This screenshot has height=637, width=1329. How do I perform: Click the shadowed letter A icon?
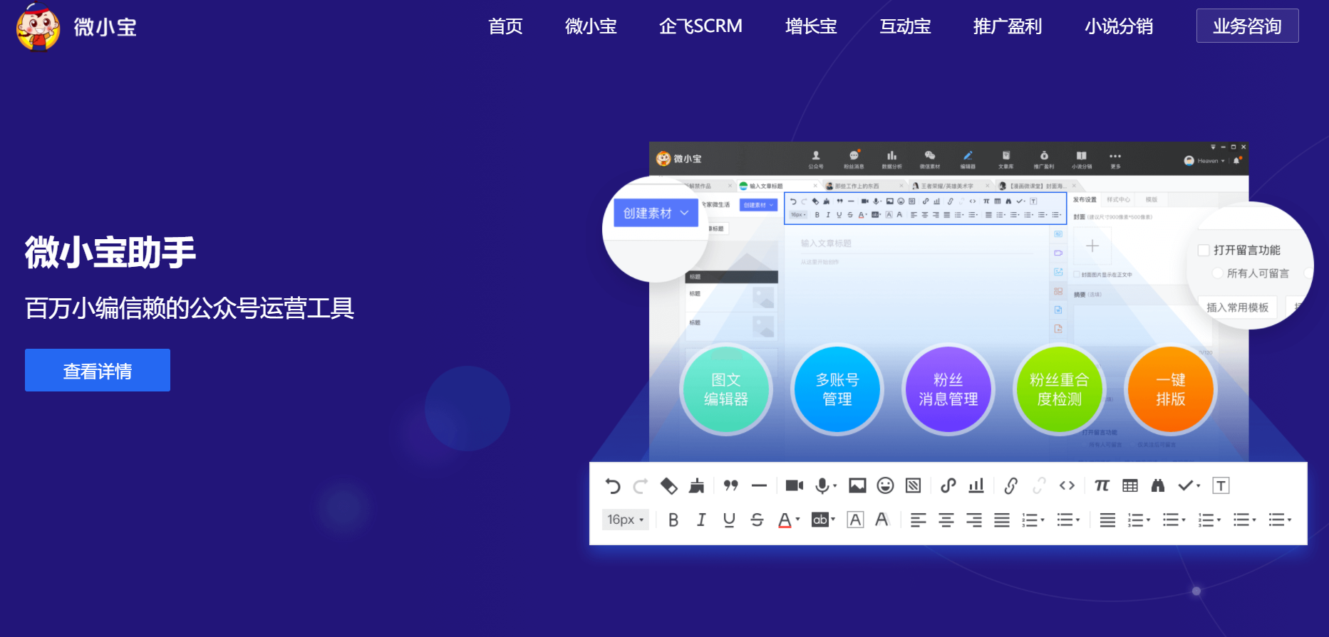tap(882, 520)
